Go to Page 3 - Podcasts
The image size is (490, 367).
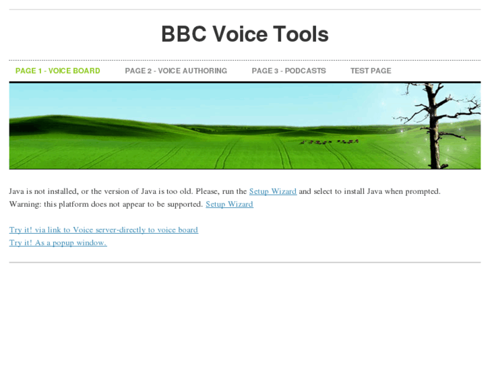(288, 71)
